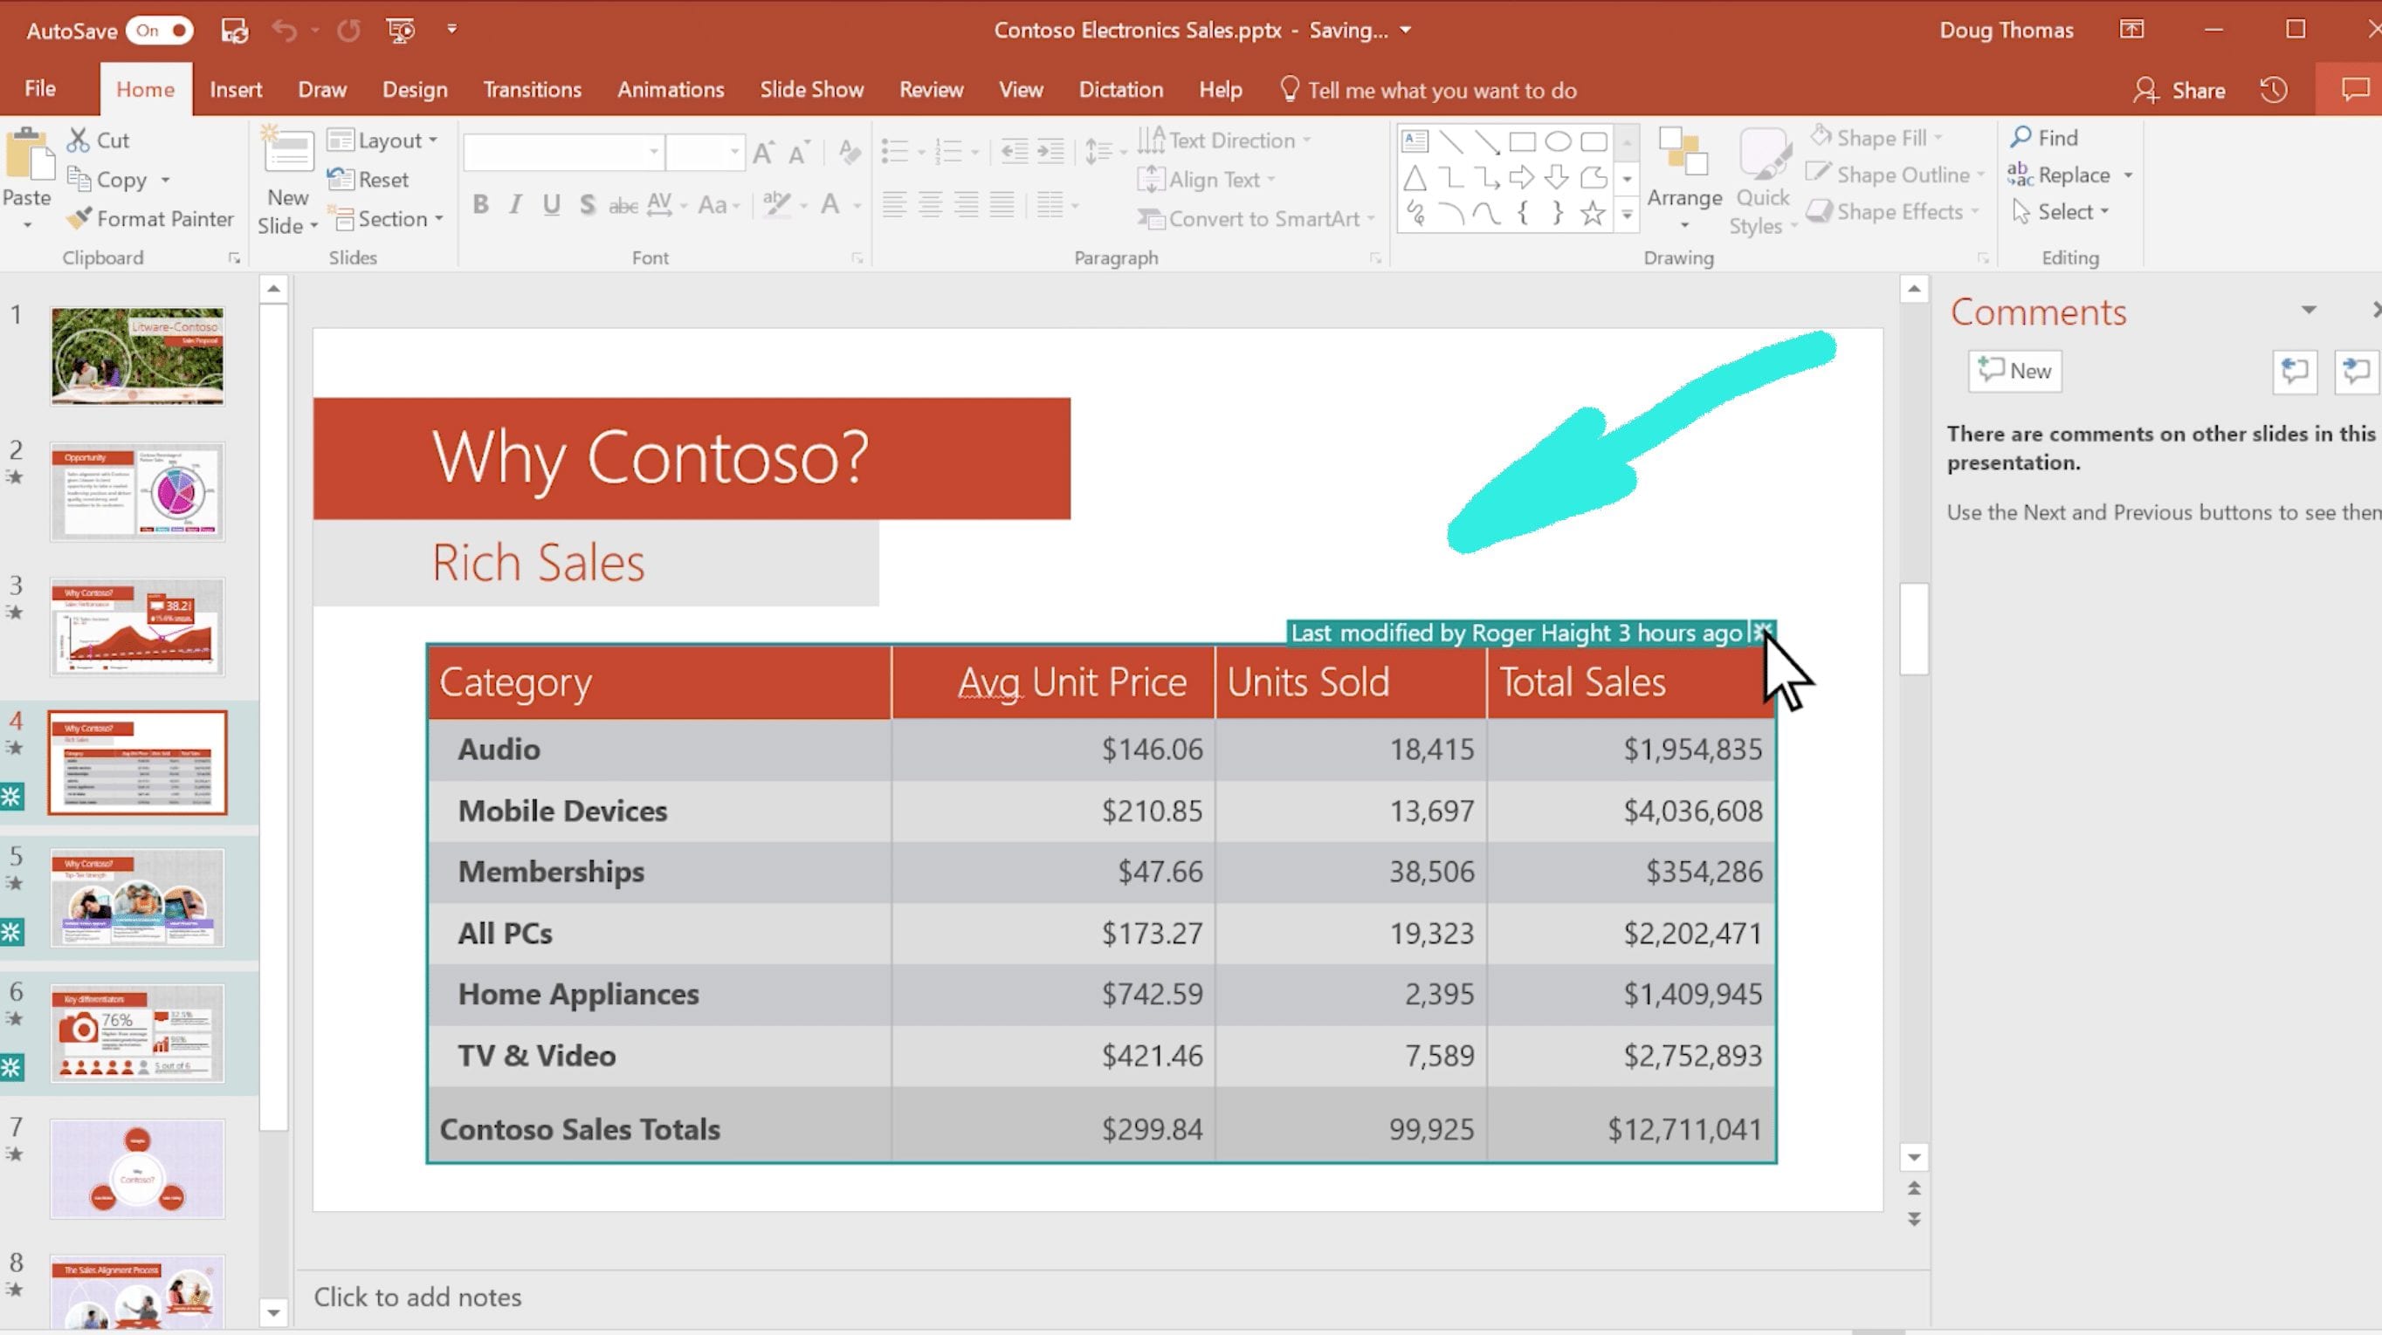This screenshot has height=1335, width=2382.
Task: Click Previous comment icon in Comments pane
Action: click(x=2295, y=372)
